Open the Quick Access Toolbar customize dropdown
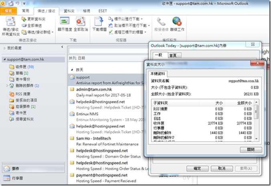 tap(24, 3)
